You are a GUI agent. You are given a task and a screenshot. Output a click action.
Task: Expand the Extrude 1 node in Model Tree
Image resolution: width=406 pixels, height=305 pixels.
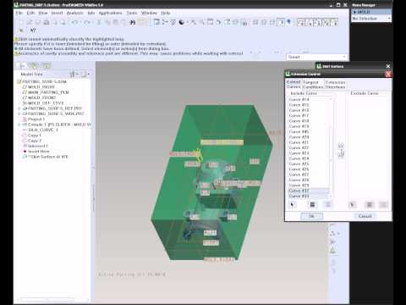[19, 125]
